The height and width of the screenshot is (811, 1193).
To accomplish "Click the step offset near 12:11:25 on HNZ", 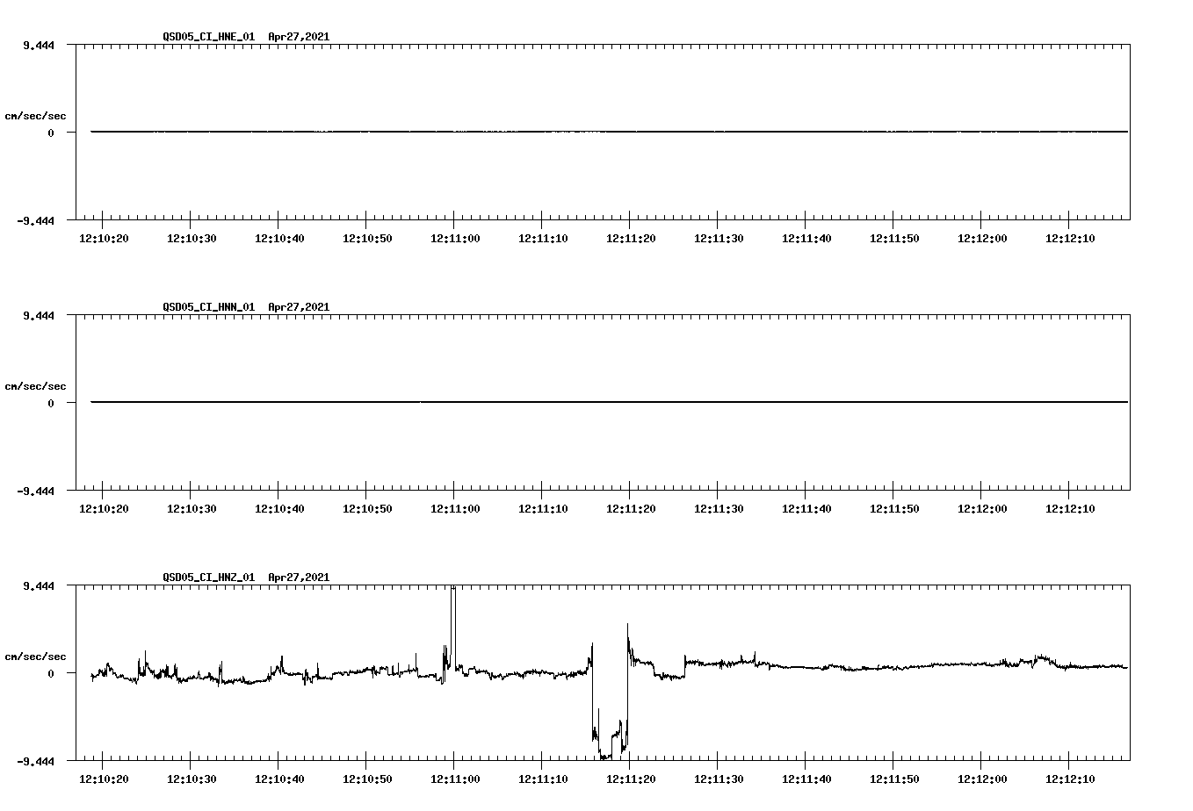I will pyautogui.click(x=684, y=664).
